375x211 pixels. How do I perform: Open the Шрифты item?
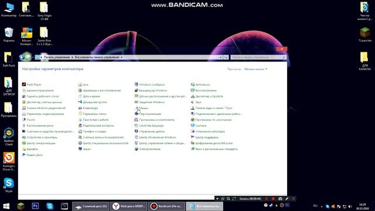(x=30, y=149)
